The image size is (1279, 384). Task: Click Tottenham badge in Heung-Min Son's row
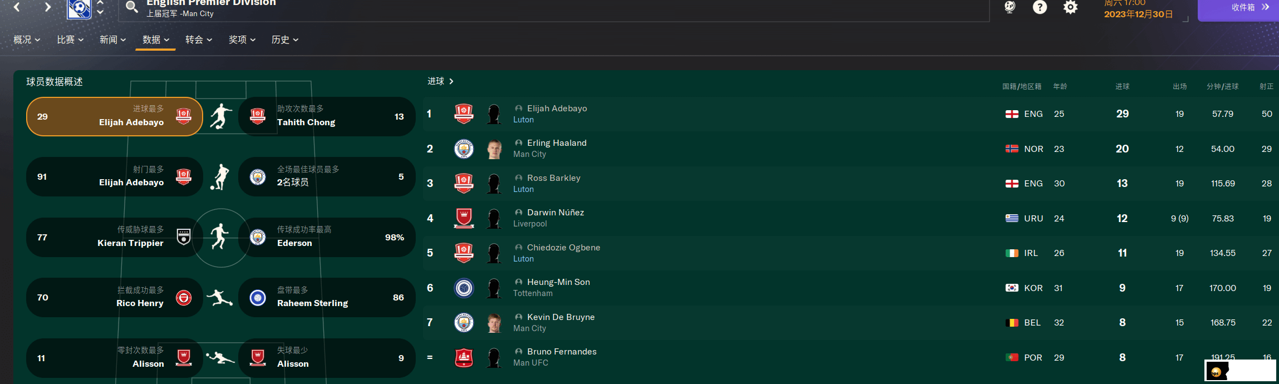pyautogui.click(x=464, y=288)
